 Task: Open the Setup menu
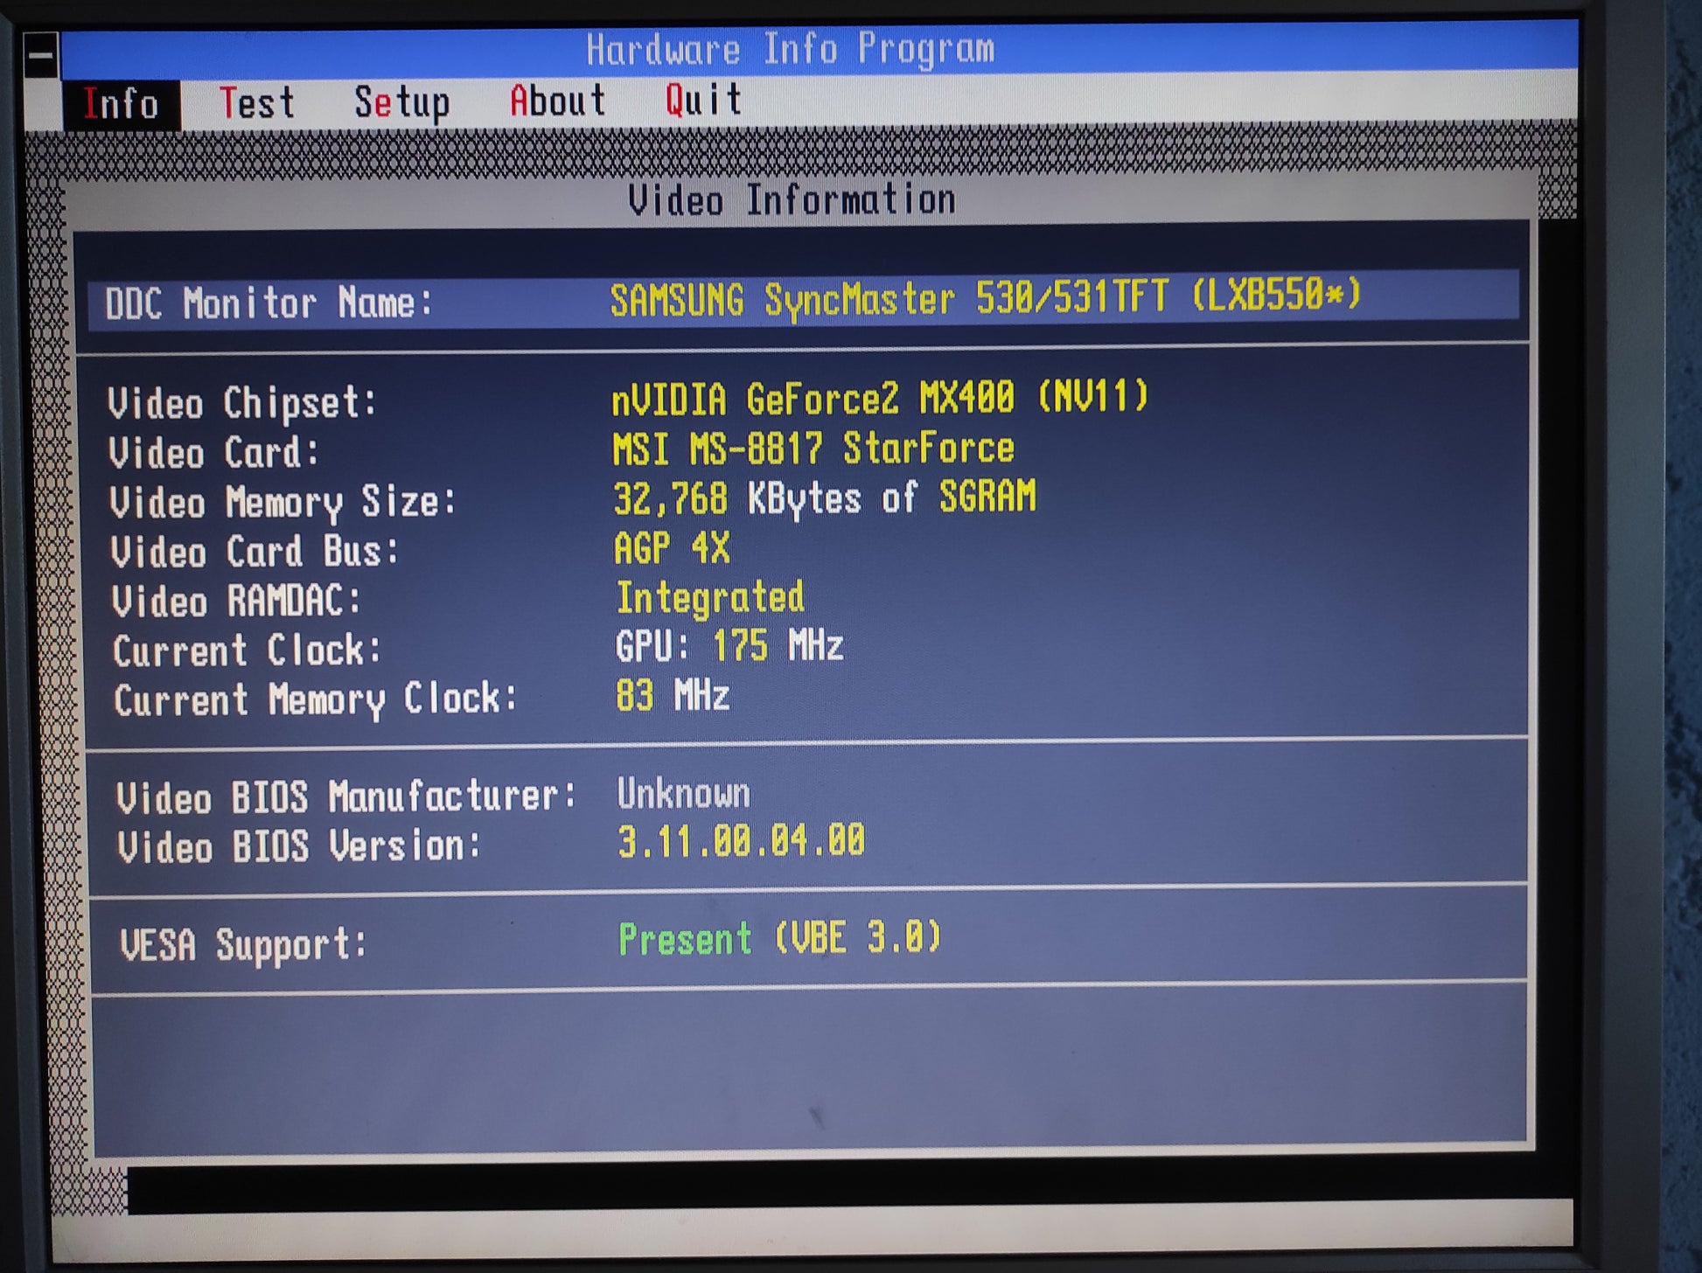(401, 102)
